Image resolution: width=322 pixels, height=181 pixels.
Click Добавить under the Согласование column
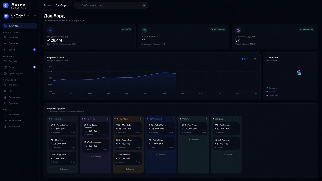161,154
